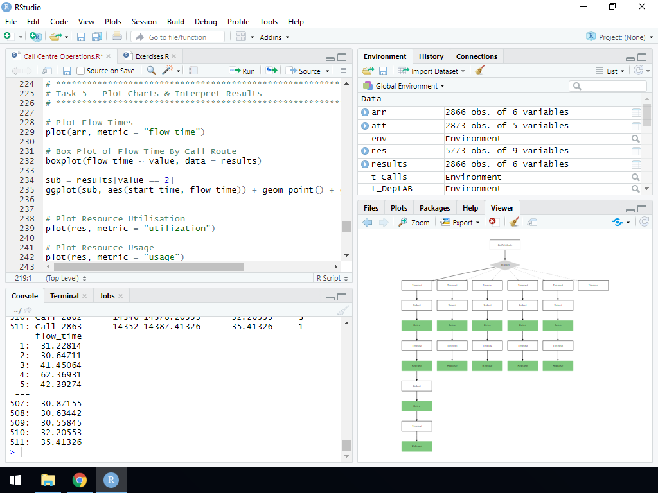Clear environment objects with broom icon

[479, 71]
